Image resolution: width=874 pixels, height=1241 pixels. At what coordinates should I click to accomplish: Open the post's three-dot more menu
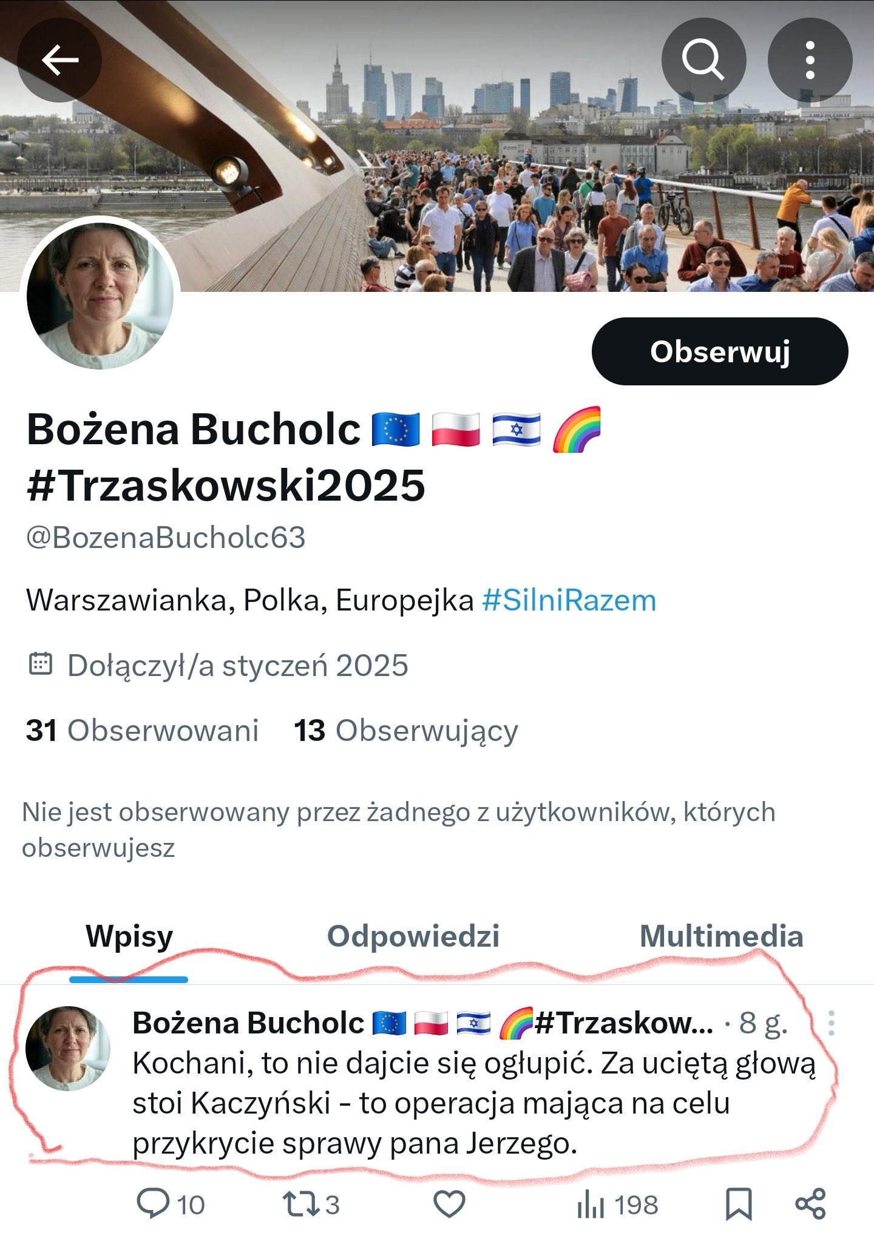pyautogui.click(x=832, y=1024)
